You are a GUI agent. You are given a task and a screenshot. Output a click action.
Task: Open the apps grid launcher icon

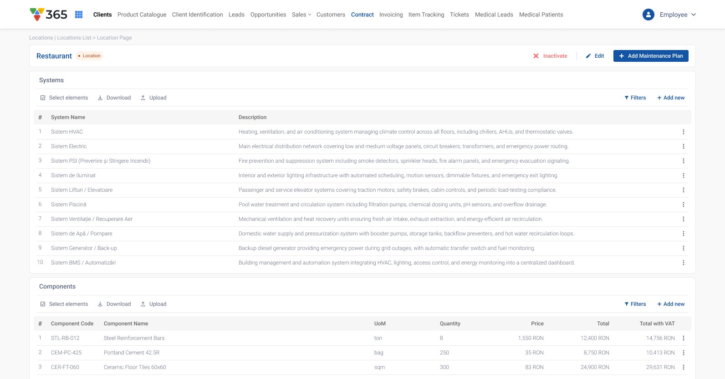[x=79, y=15]
